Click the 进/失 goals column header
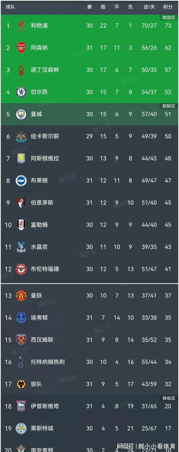179x452 pixels. pos(149,7)
